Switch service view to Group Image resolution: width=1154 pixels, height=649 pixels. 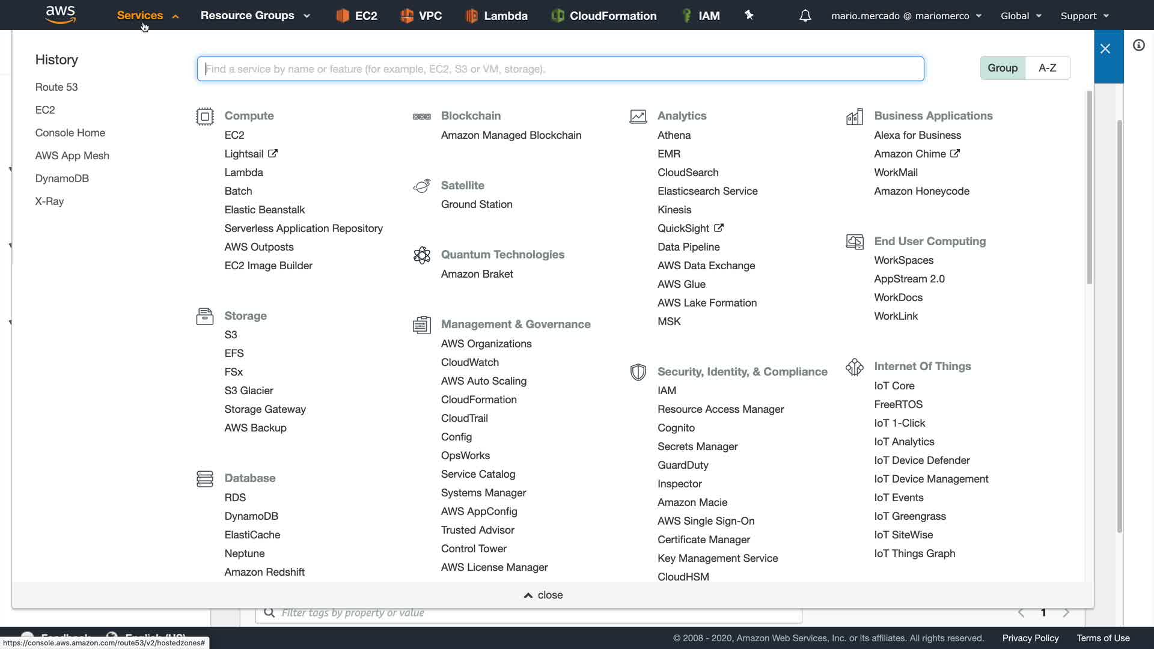point(1002,68)
